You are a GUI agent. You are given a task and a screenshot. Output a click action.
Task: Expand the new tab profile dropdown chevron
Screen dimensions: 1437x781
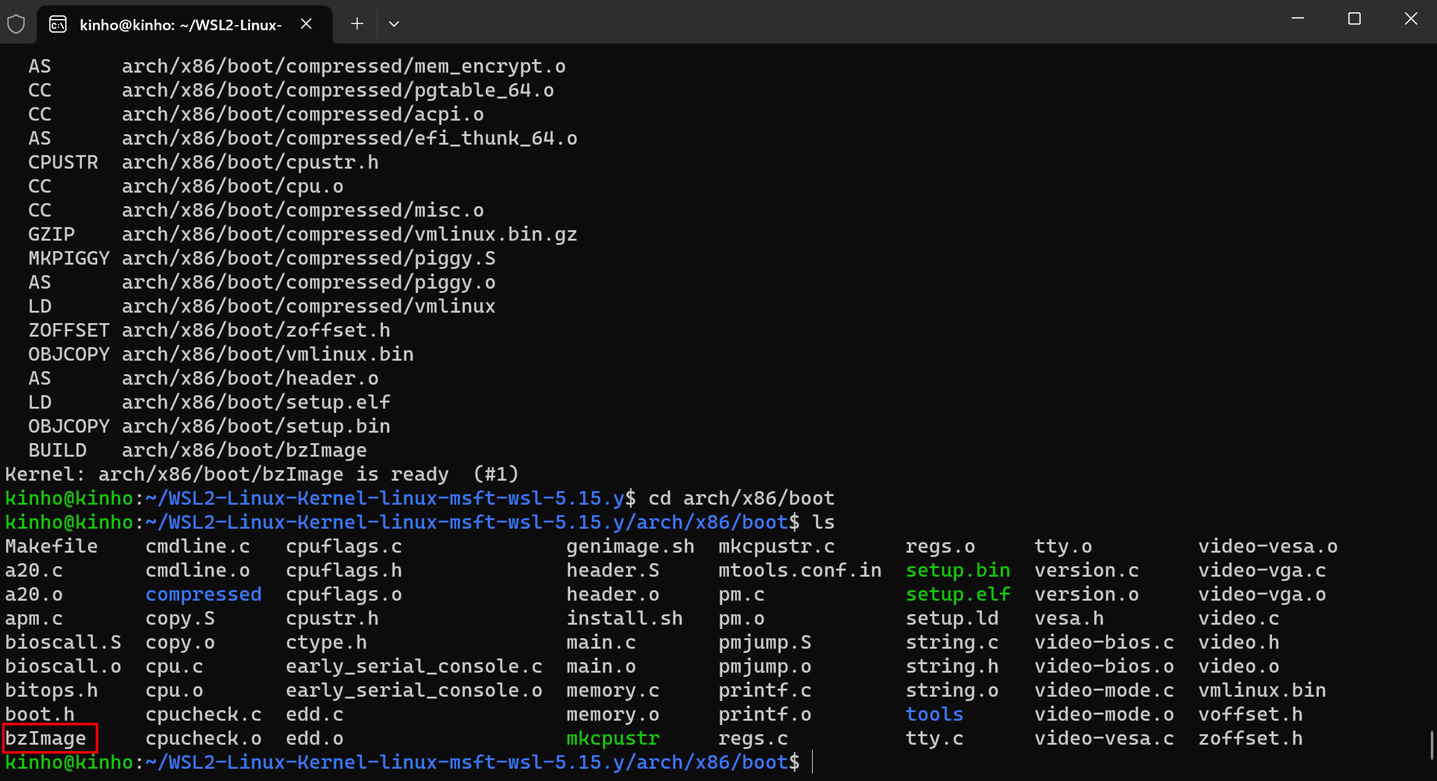point(394,24)
